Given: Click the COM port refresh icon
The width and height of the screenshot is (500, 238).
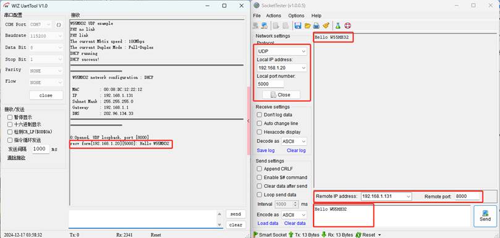Looking at the screenshot, I should point(59,25).
